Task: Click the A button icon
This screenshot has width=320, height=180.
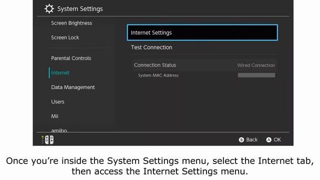Action: [269, 140]
